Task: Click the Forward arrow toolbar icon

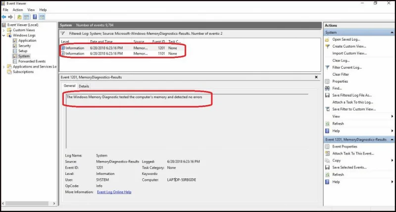Action: (10, 17)
